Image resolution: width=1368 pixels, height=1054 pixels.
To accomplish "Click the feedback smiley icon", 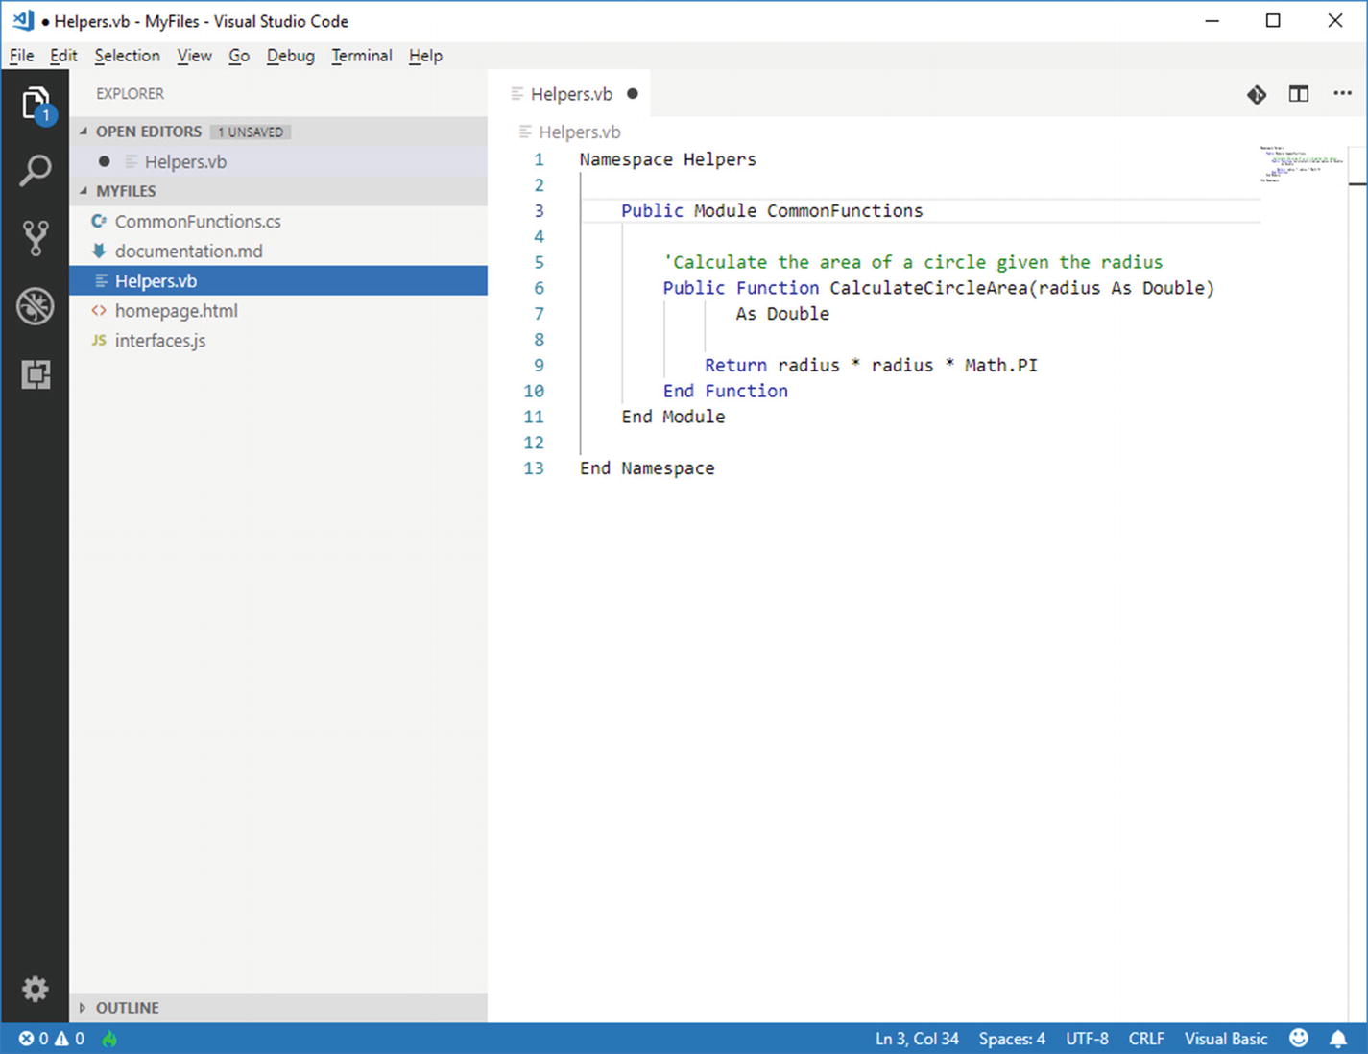I will [1299, 1039].
